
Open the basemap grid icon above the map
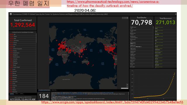[127, 18]
